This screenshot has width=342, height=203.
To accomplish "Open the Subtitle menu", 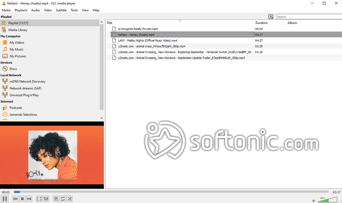I will point(61,10).
